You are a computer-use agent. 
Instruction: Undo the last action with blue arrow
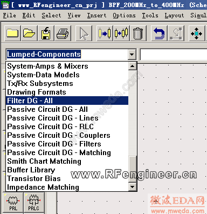pyautogui.click(x=159, y=34)
